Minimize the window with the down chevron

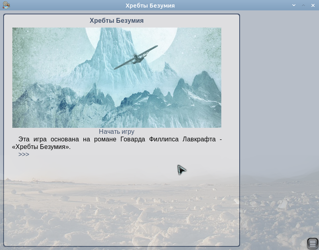pos(294,5)
